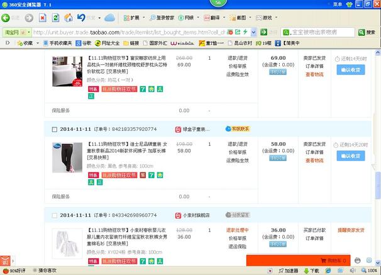Click 查看物流 for the pillow order
Image resolution: width=381 pixels, height=275 pixels.
[x=314, y=74]
